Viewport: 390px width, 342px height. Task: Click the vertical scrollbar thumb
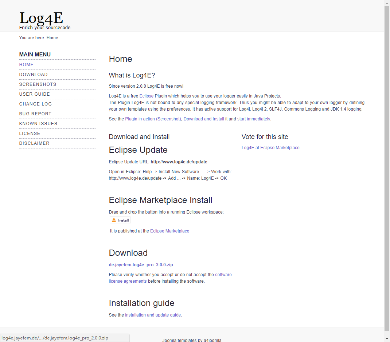click(387, 168)
